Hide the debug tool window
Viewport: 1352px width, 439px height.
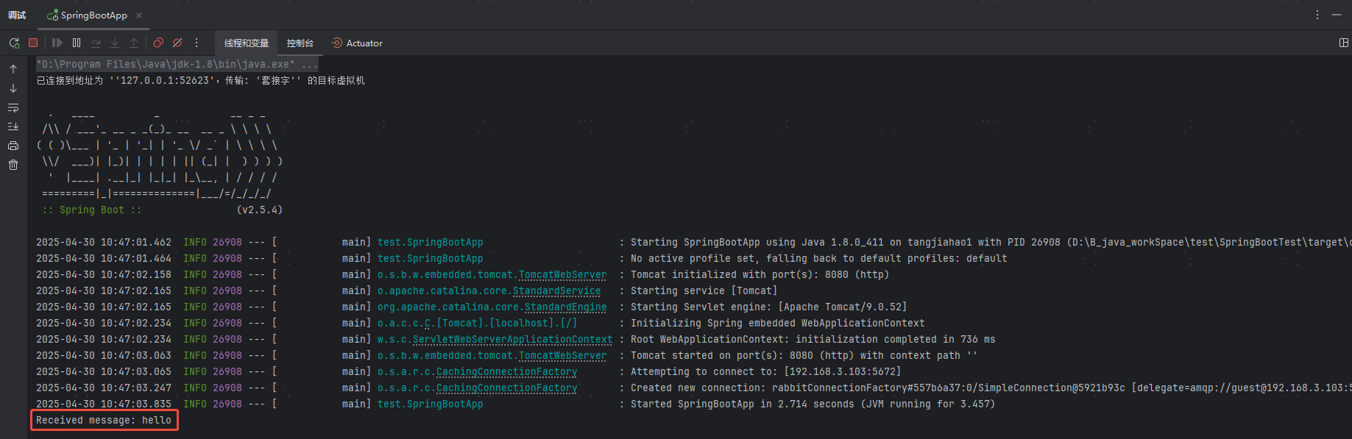point(1337,15)
